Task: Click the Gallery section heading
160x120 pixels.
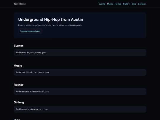Action: 19,103
